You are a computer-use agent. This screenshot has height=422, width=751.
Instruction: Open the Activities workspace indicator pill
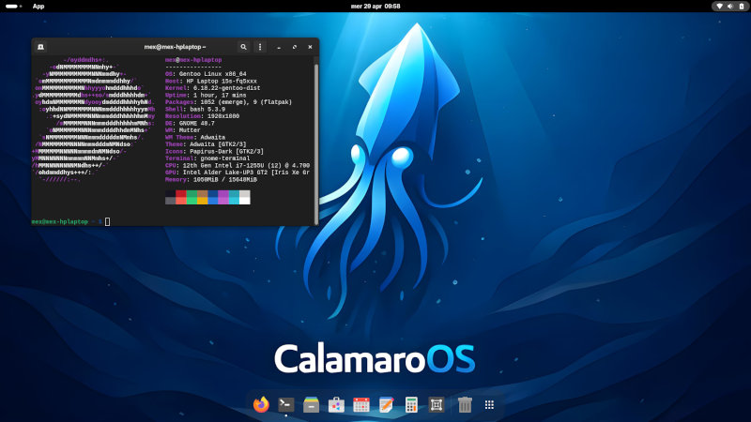pyautogui.click(x=13, y=7)
